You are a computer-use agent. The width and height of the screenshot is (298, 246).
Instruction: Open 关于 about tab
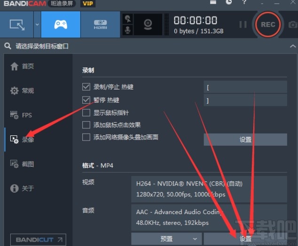(x=22, y=188)
